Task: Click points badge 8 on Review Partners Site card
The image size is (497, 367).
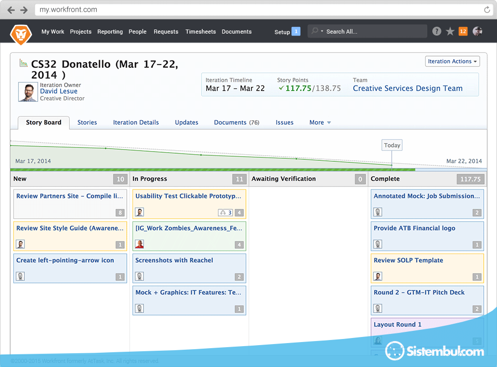Action: pyautogui.click(x=120, y=213)
